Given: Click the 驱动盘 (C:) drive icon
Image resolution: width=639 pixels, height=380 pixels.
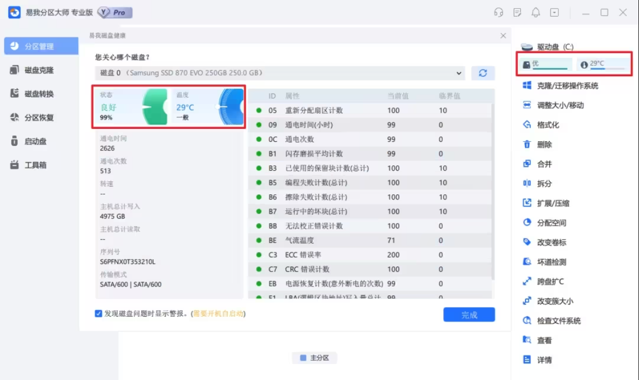Looking at the screenshot, I should click(527, 47).
